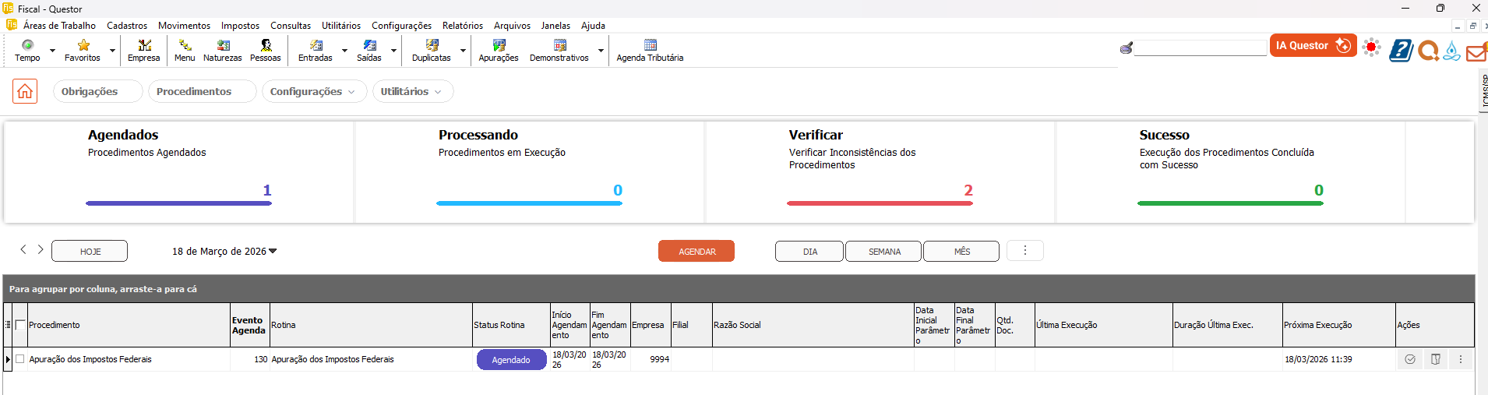Click the Verificar red progress bar
The height and width of the screenshot is (395, 1488).
(880, 203)
